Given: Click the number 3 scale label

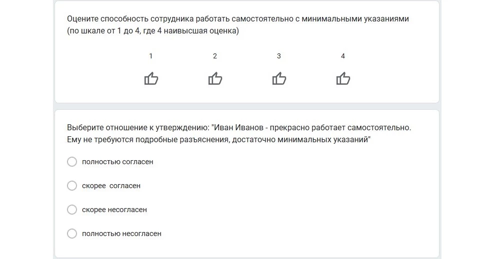Looking at the screenshot, I should click(x=279, y=56).
